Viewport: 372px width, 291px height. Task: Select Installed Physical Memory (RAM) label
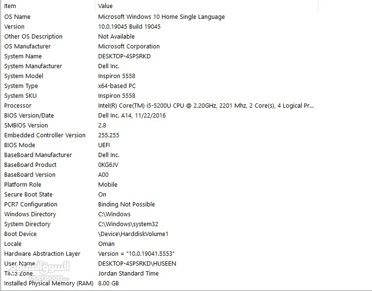tap(48, 283)
